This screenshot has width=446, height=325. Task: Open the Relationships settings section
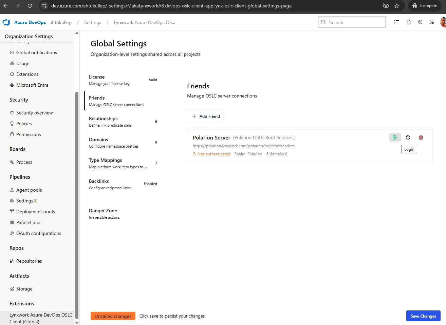[123, 122]
